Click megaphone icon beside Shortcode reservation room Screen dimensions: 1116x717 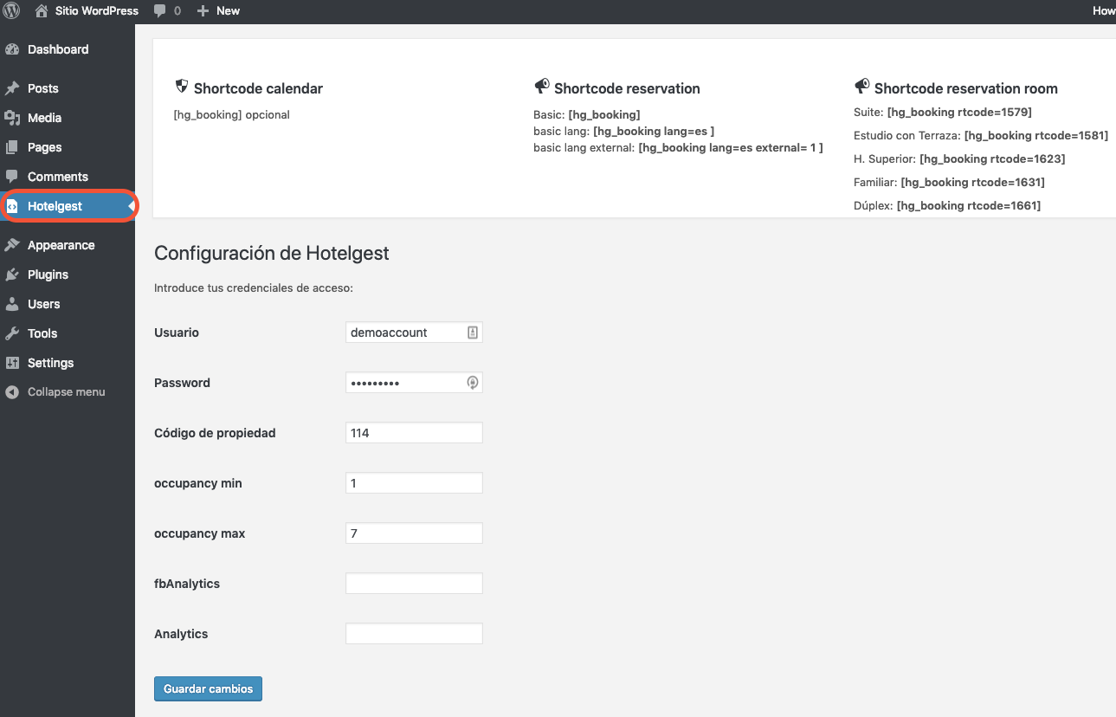862,87
